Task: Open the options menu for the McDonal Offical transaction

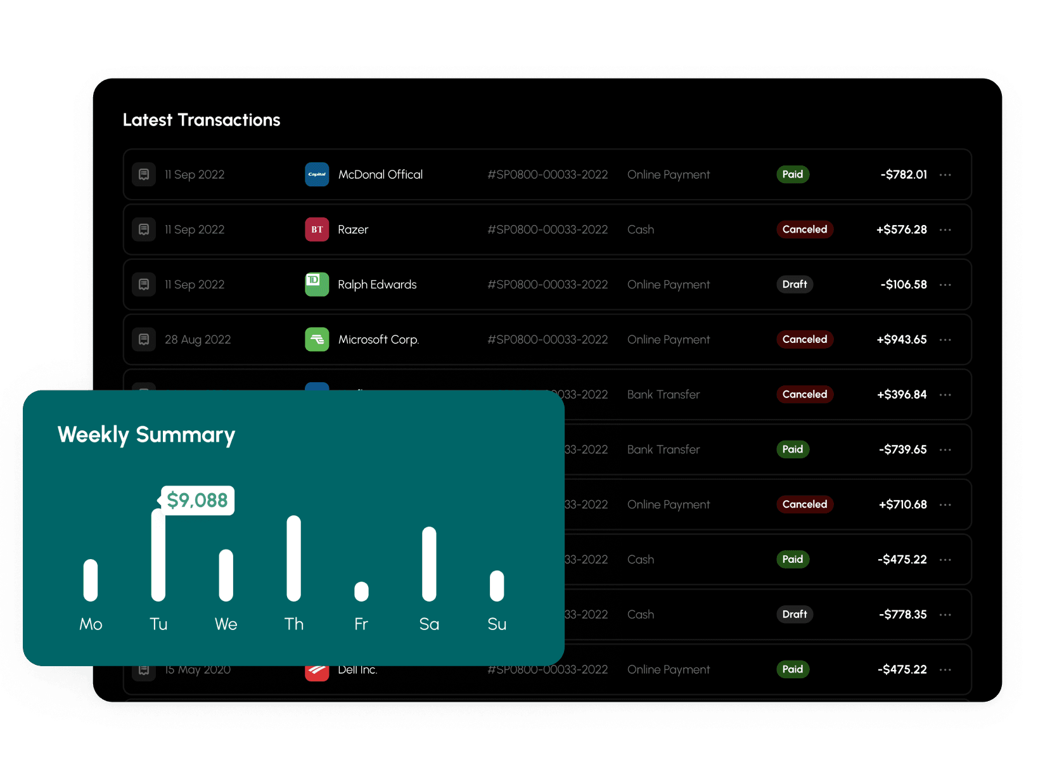Action: [945, 174]
